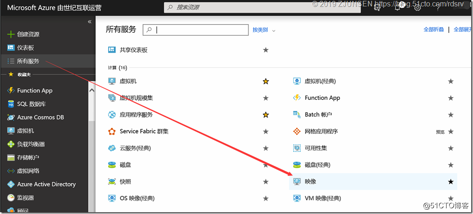Click the 应用程序服务 globe icon
Screen dimensions: 473x214
pyautogui.click(x=112, y=115)
